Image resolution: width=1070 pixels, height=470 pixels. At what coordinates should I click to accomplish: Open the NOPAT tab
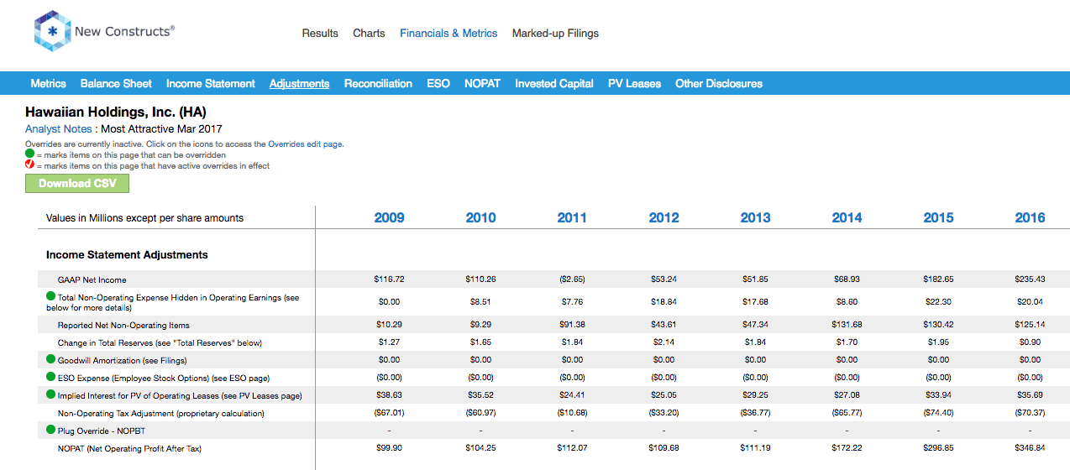tap(482, 83)
